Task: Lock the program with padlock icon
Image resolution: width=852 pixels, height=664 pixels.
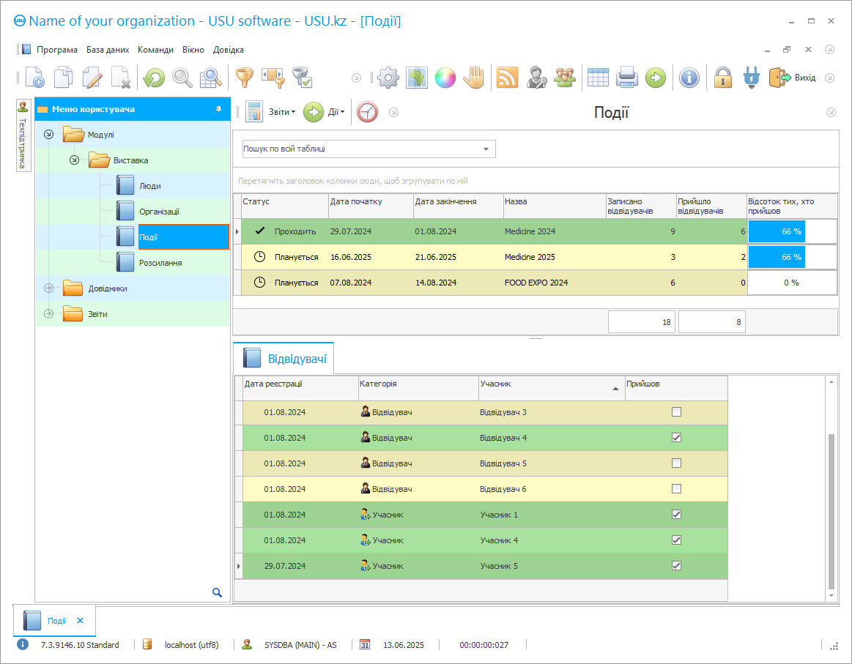Action: (722, 78)
